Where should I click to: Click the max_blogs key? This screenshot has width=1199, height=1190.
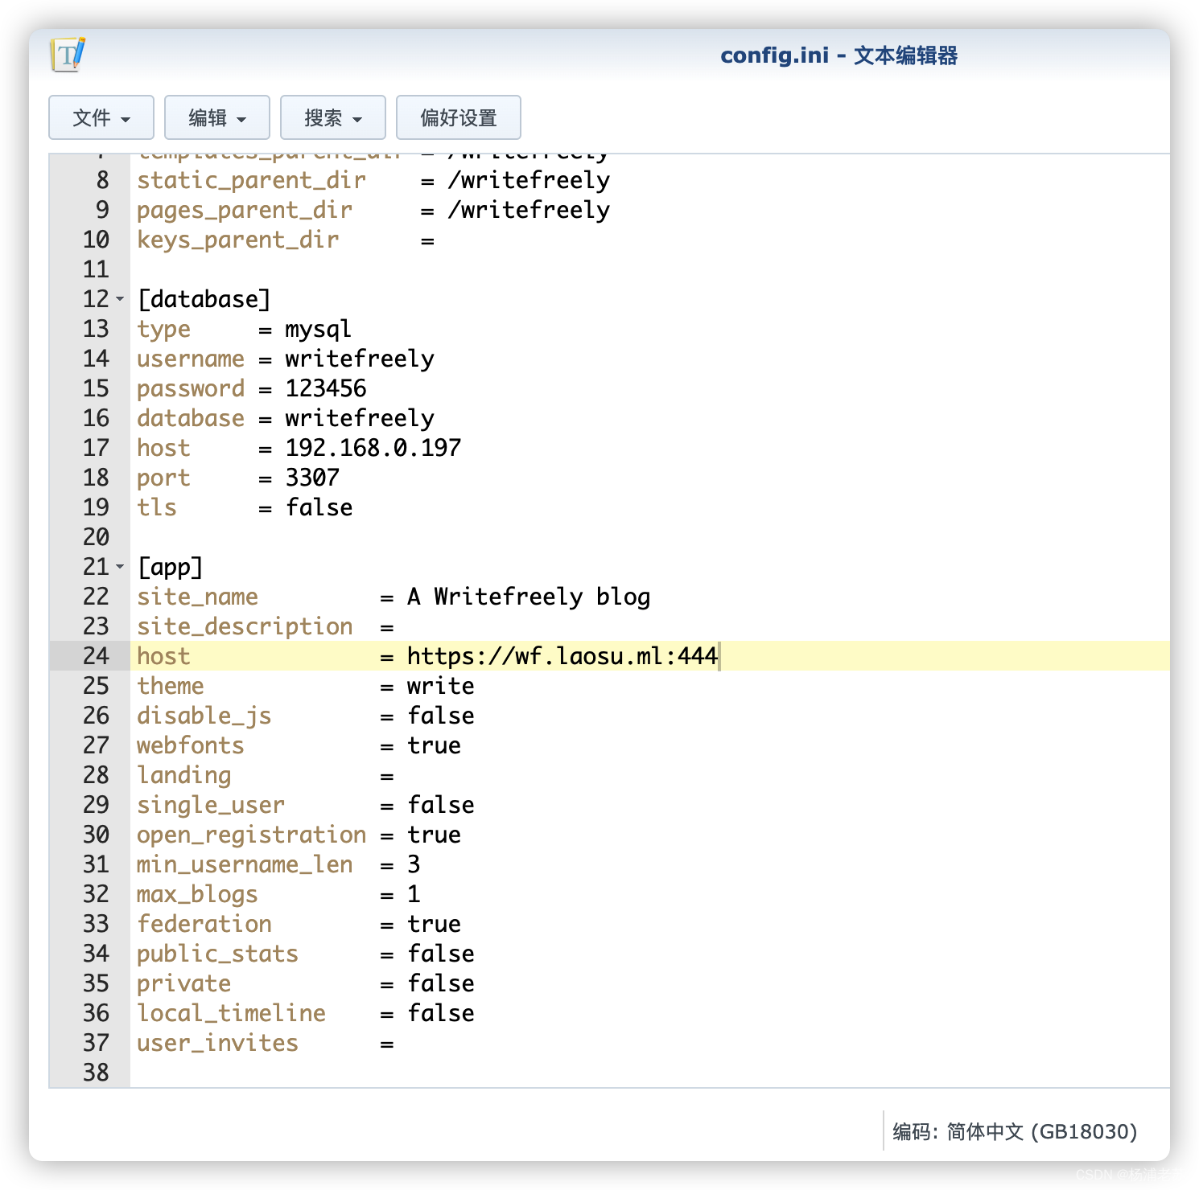tap(197, 894)
